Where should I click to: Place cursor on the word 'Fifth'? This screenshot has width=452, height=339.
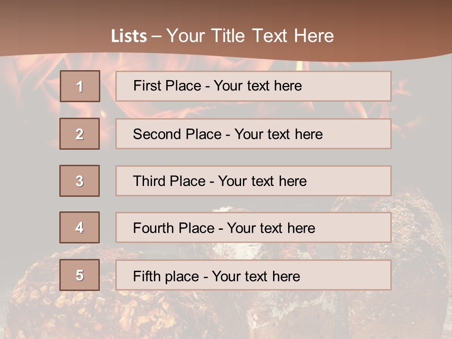point(146,276)
